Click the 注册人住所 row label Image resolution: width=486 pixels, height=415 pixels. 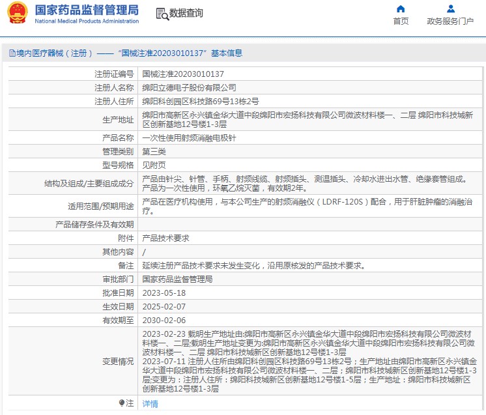[114, 101]
